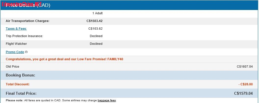259x103 pixels.
Task: Follow the baggage fees link
Action: tap(107, 100)
